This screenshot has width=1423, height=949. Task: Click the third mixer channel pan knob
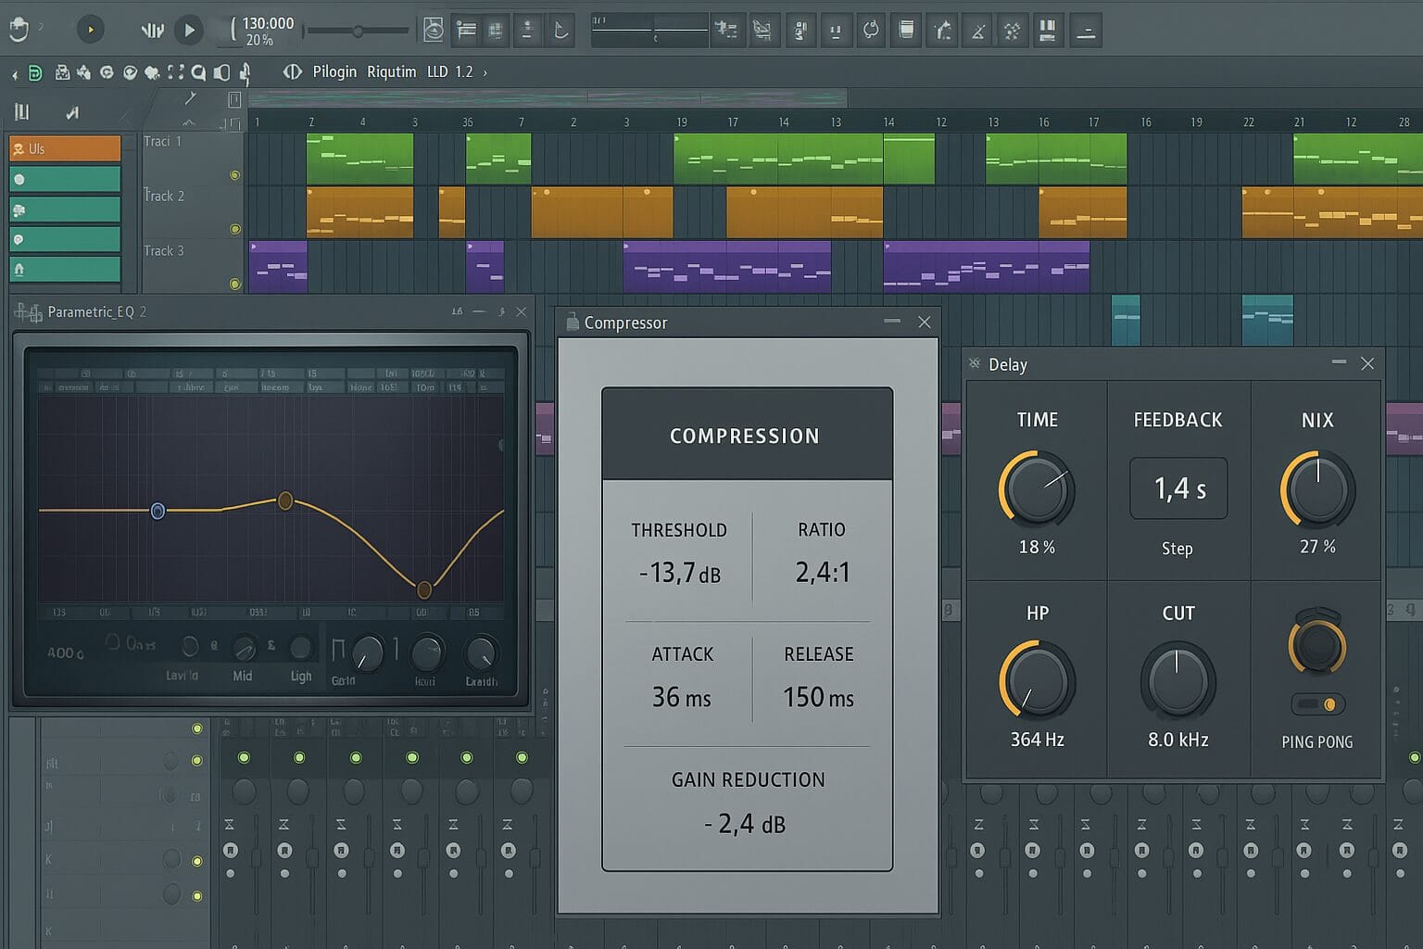coord(355,791)
